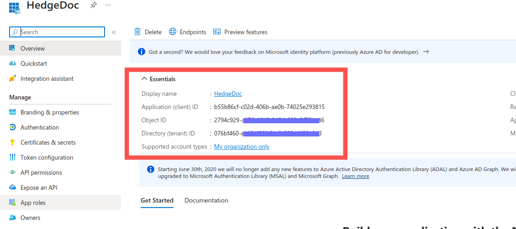516x229 pixels.
Task: Open the more options ellipsis menu
Action: coord(108,5)
